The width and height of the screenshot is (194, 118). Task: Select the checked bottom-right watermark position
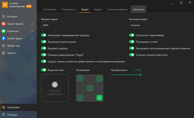click(99, 98)
